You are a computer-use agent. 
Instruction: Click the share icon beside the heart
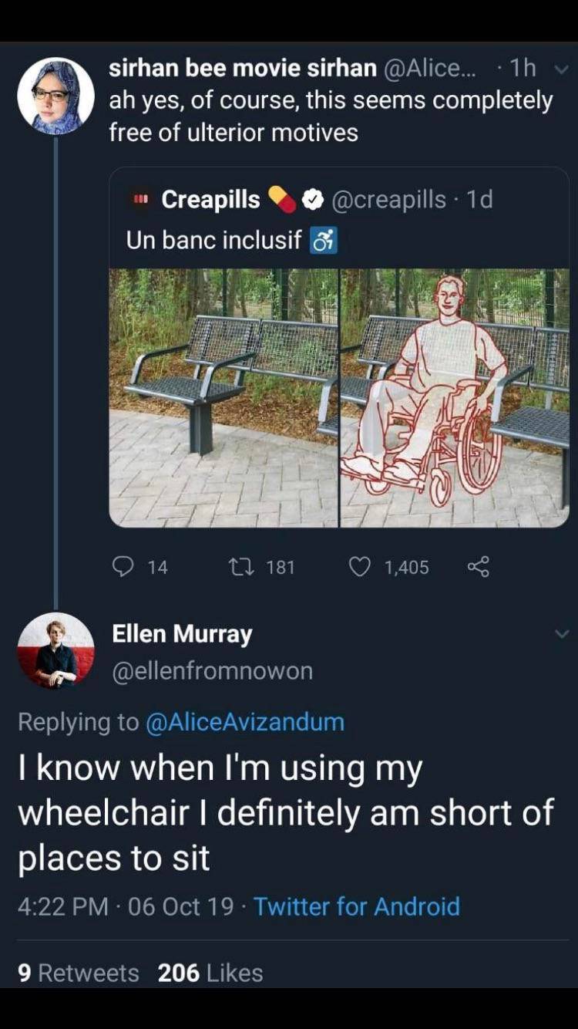click(479, 568)
